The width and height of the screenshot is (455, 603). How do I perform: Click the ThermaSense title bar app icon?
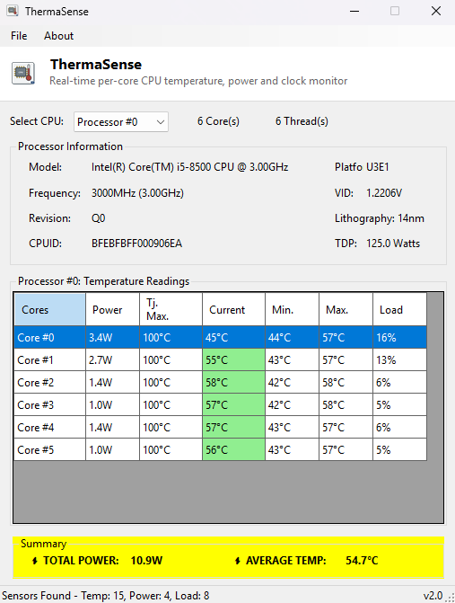[x=13, y=11]
